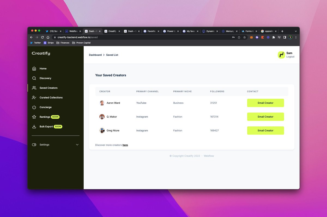Image resolution: width=327 pixels, height=217 pixels.
Task: Click the FOLLOWERS column header
Action: pyautogui.click(x=217, y=92)
